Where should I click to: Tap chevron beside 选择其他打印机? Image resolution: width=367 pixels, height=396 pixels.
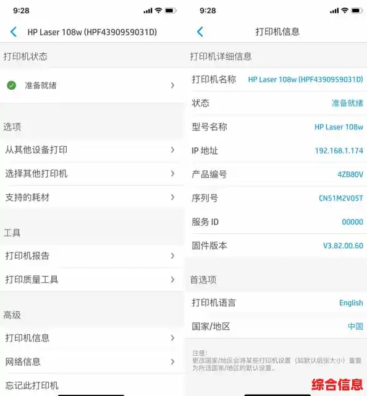(172, 173)
